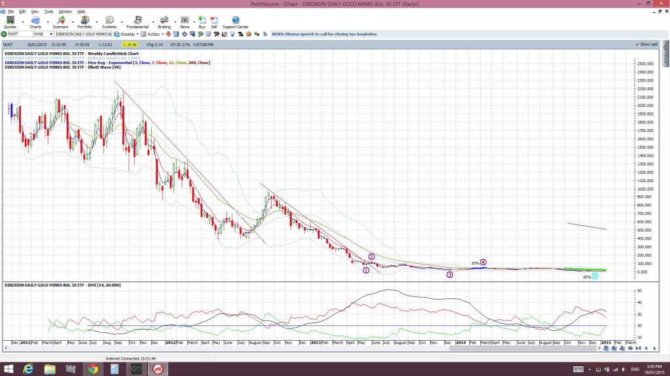Click the highlighted close price C:18.68

click(x=130, y=44)
